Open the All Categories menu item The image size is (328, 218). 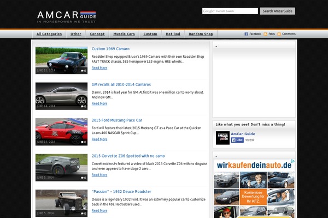(x=49, y=34)
